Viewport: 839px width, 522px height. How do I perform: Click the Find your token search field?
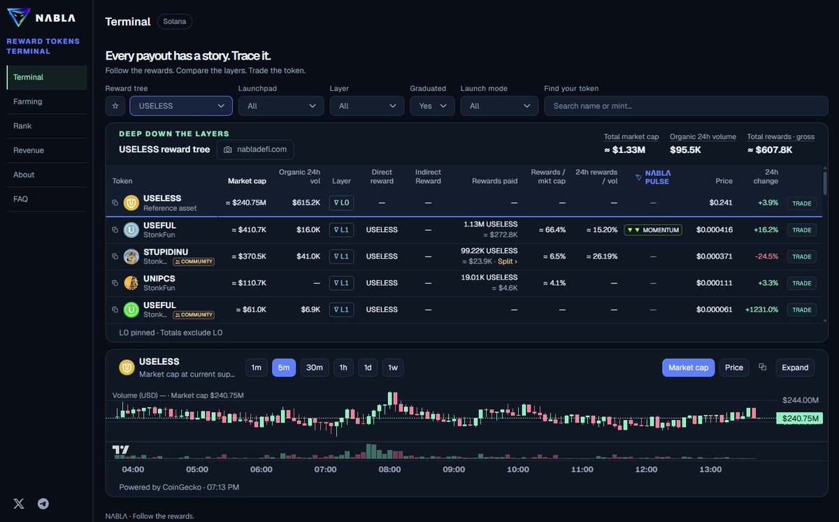686,106
